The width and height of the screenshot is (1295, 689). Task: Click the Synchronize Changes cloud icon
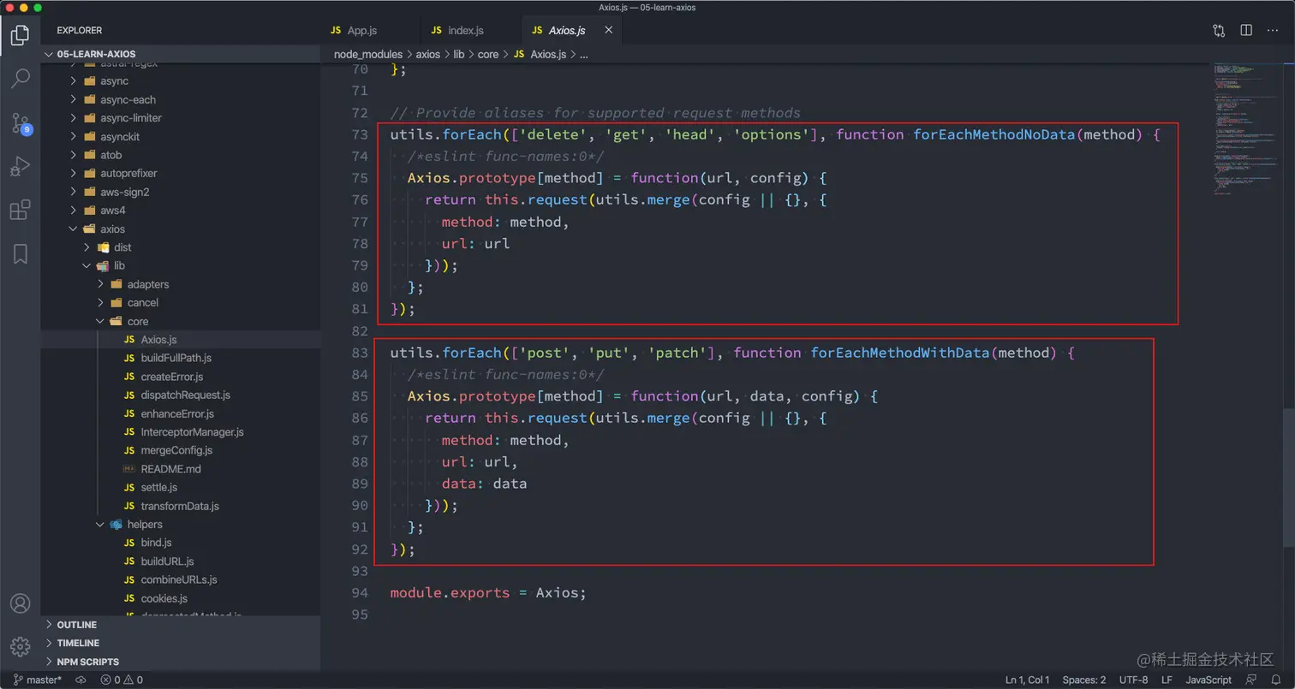click(x=81, y=680)
